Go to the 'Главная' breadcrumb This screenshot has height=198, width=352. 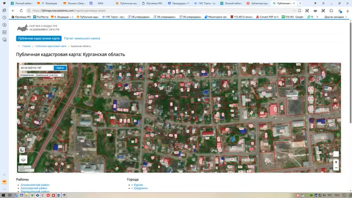pos(26,46)
